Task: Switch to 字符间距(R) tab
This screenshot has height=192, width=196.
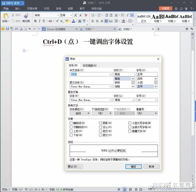Action: (90, 66)
